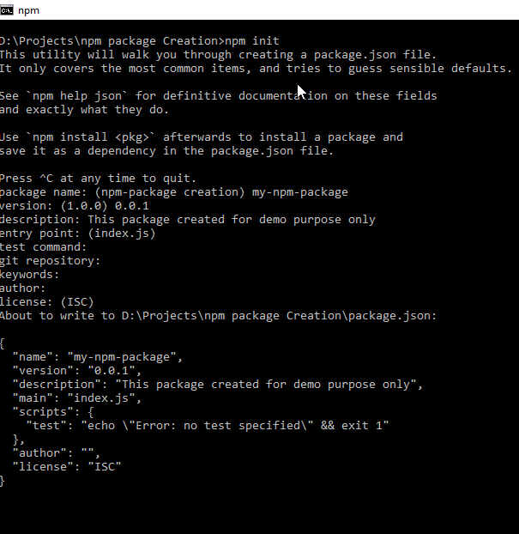Click the version 0.0.1 entry
The height and width of the screenshot is (534, 519).
coord(132,206)
